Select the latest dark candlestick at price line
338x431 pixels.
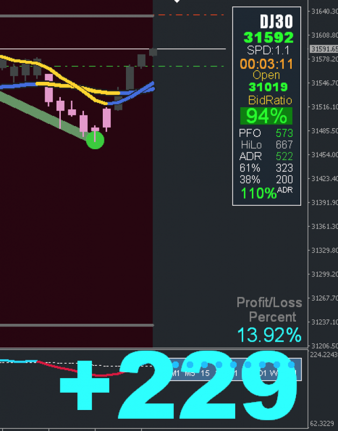(153, 52)
